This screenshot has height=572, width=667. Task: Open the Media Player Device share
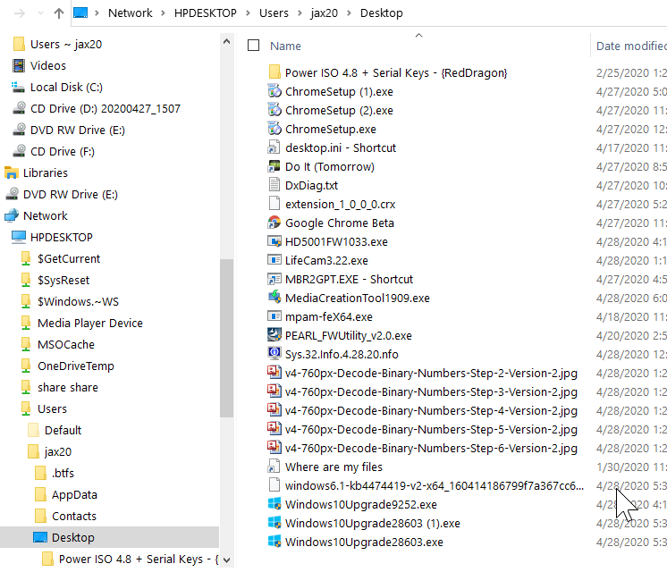pyautogui.click(x=90, y=323)
